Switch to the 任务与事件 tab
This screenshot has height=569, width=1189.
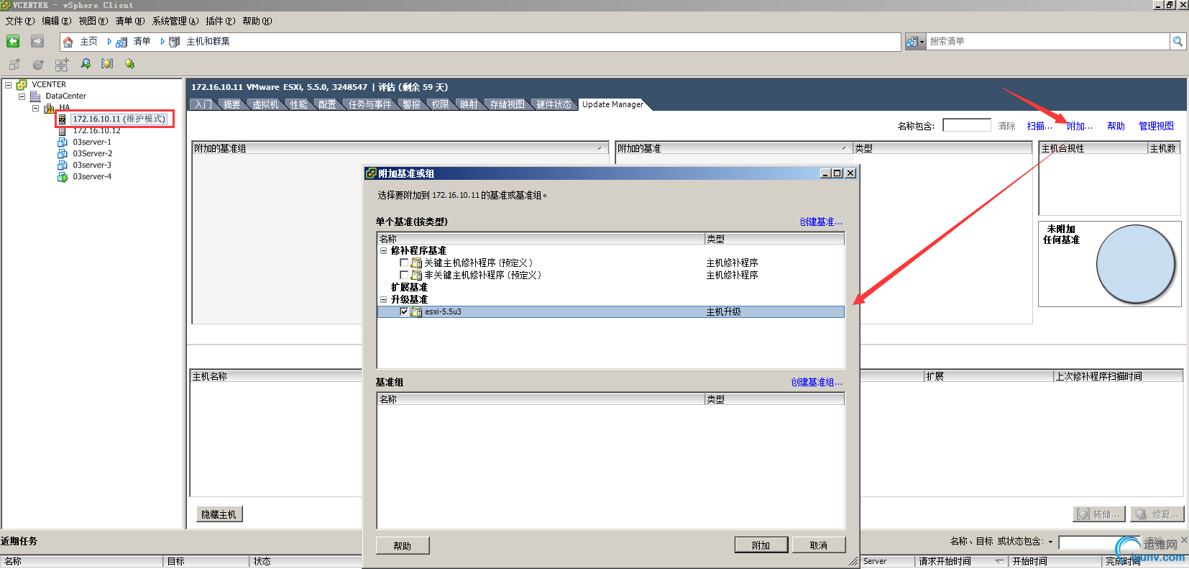pyautogui.click(x=369, y=105)
